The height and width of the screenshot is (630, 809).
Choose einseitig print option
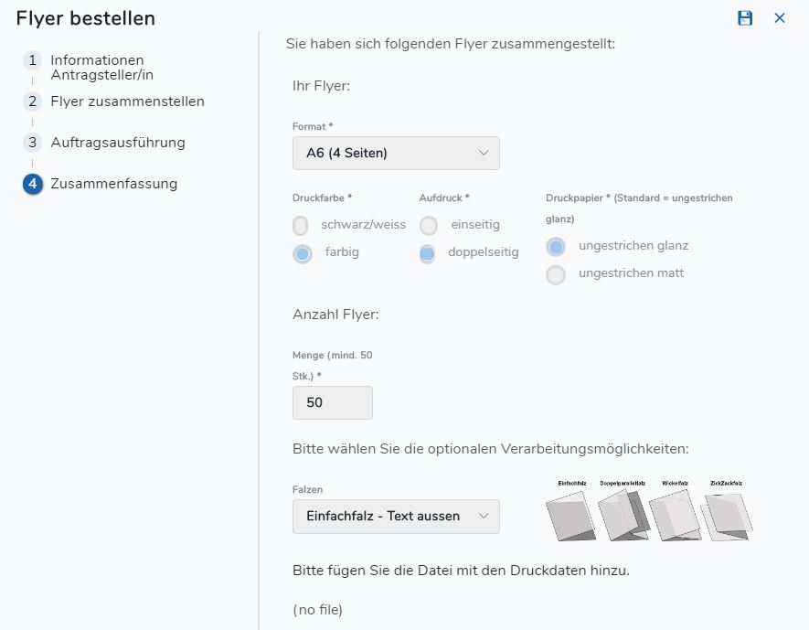428,226
